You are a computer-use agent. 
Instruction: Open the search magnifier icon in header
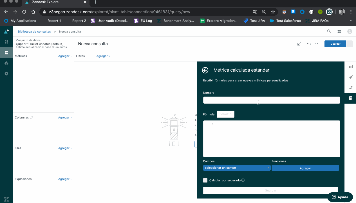(329, 31)
